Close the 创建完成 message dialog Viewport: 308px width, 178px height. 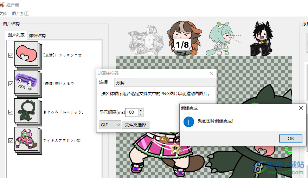tap(301, 108)
